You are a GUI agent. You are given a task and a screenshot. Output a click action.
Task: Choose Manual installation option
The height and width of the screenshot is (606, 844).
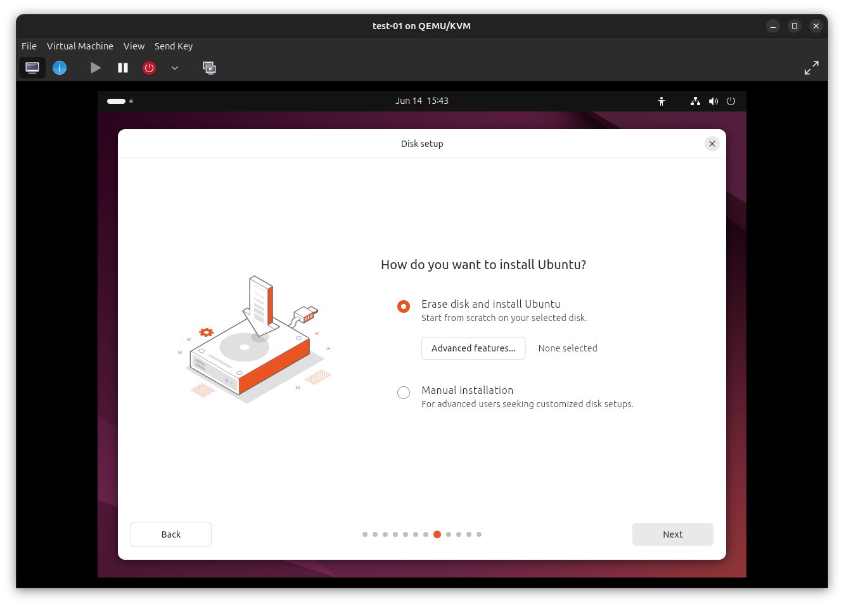click(x=404, y=393)
